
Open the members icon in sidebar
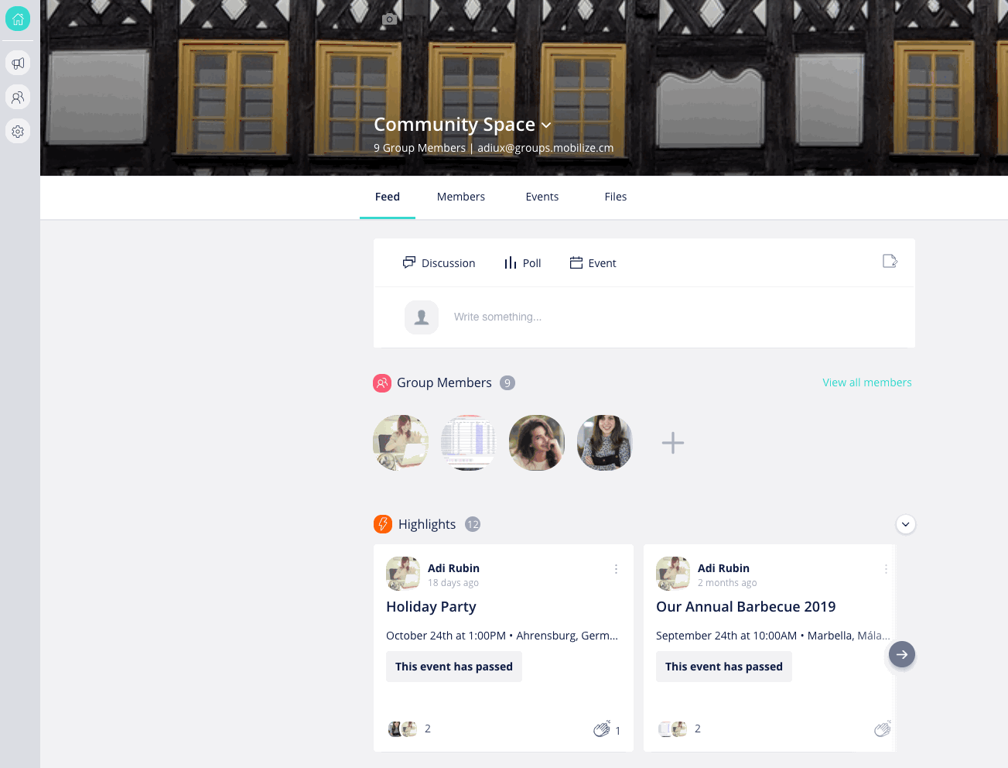coord(18,97)
